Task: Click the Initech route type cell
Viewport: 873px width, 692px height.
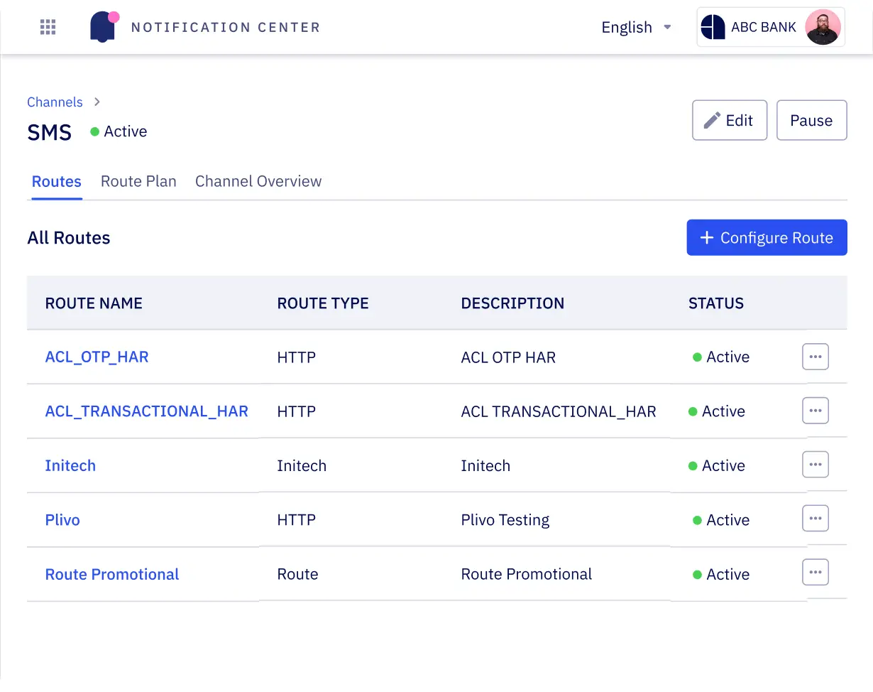Action: point(302,465)
